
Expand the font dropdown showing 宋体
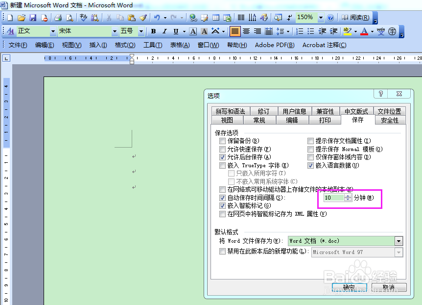pyautogui.click(x=115, y=31)
